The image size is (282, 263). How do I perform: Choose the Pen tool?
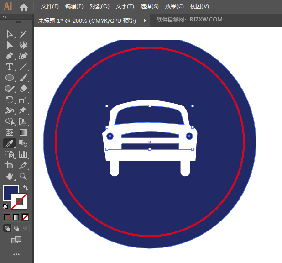pyautogui.click(x=10, y=56)
